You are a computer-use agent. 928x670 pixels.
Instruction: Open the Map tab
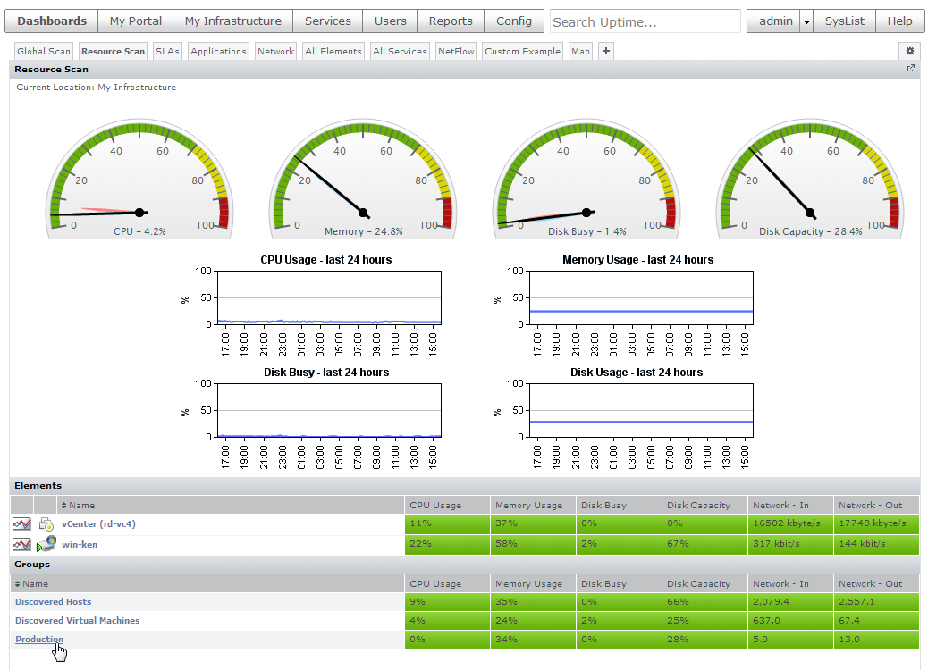coord(580,52)
